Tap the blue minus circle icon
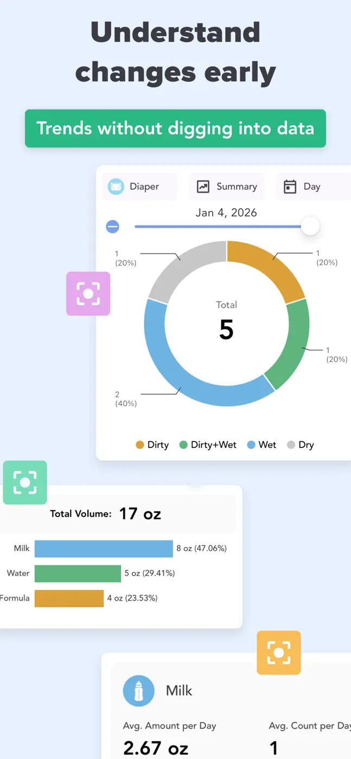Viewport: 351px width, 759px height. coord(112,227)
